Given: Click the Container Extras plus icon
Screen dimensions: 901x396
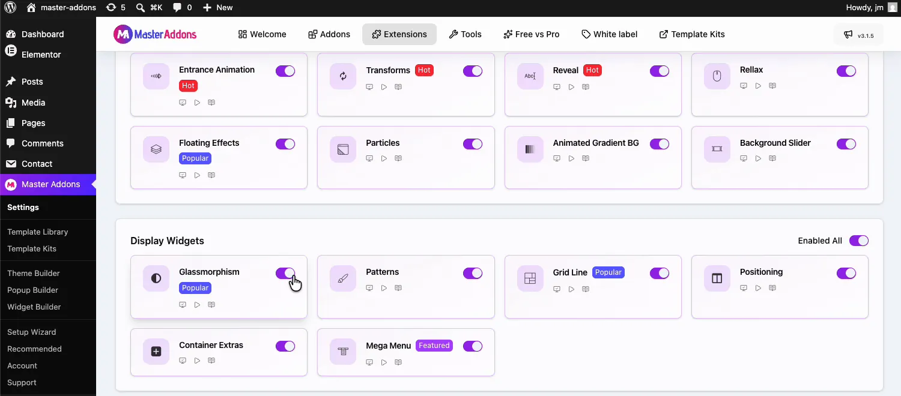Looking at the screenshot, I should point(156,352).
